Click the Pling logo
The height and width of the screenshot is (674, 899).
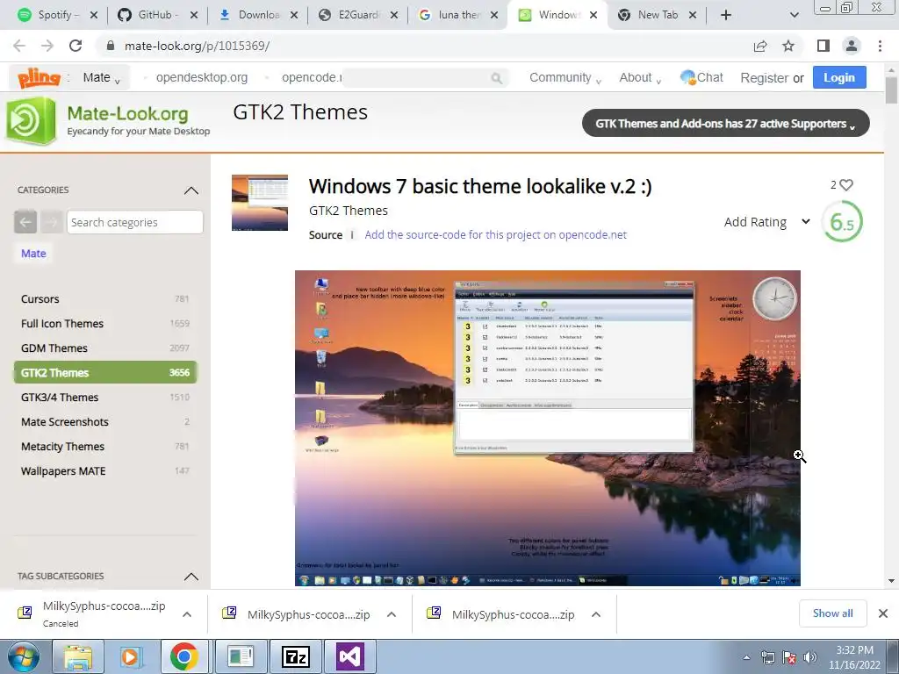pos(39,77)
